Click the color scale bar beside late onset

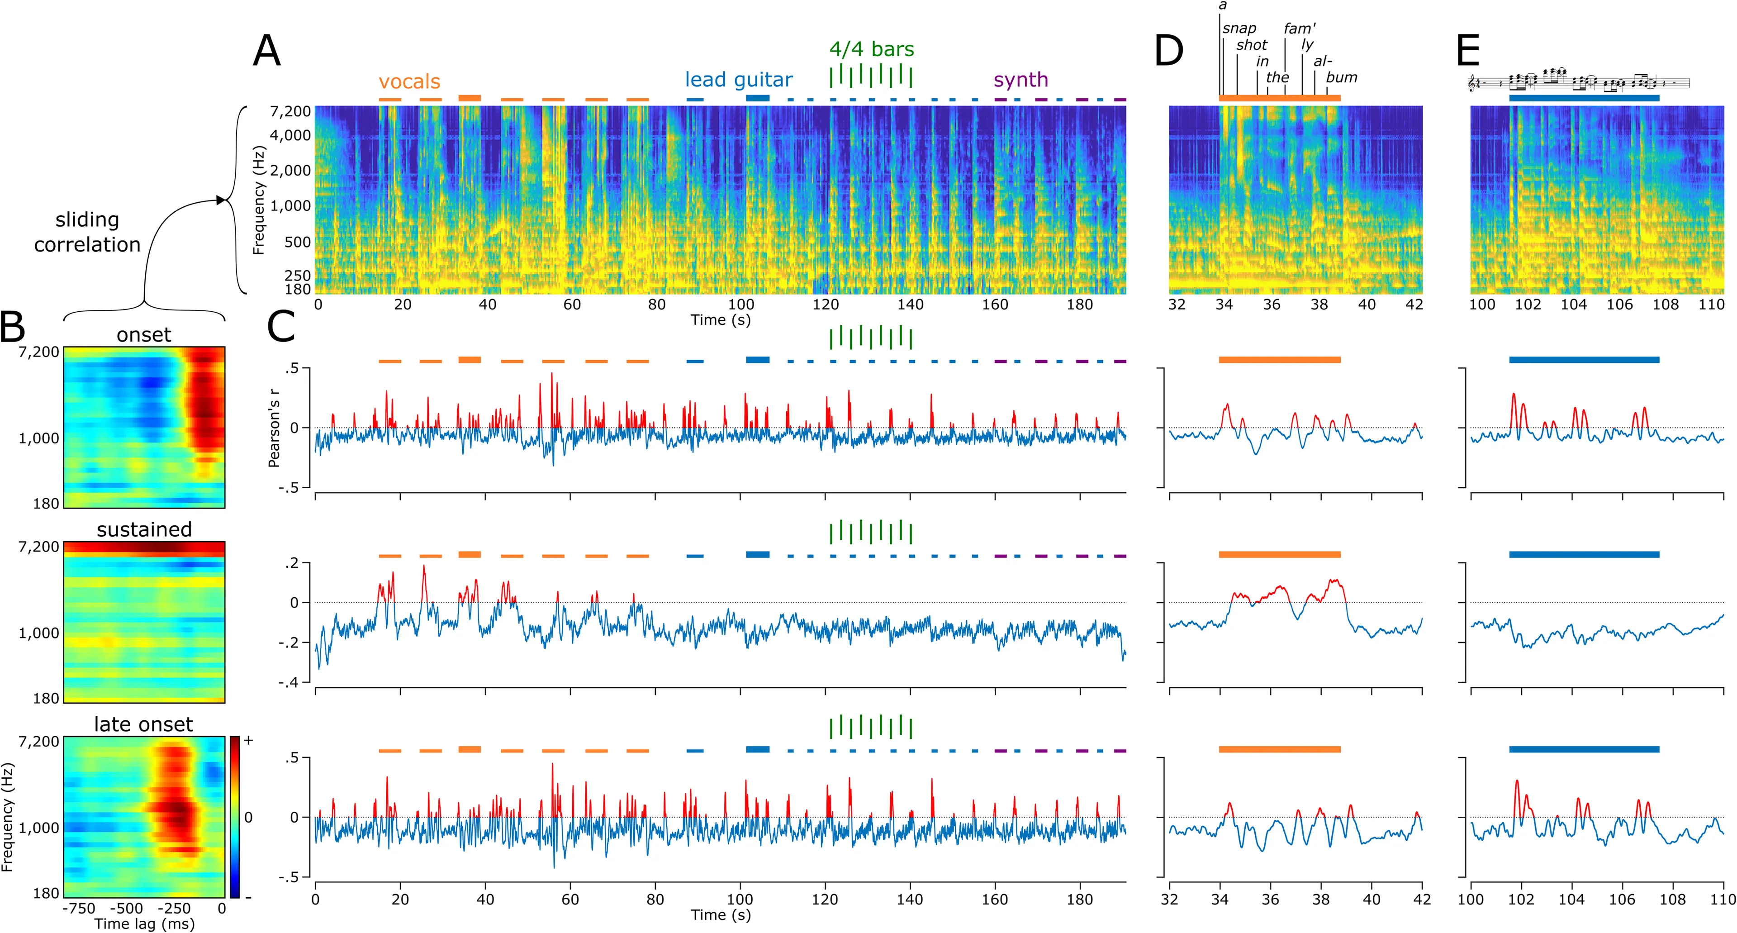pyautogui.click(x=235, y=816)
